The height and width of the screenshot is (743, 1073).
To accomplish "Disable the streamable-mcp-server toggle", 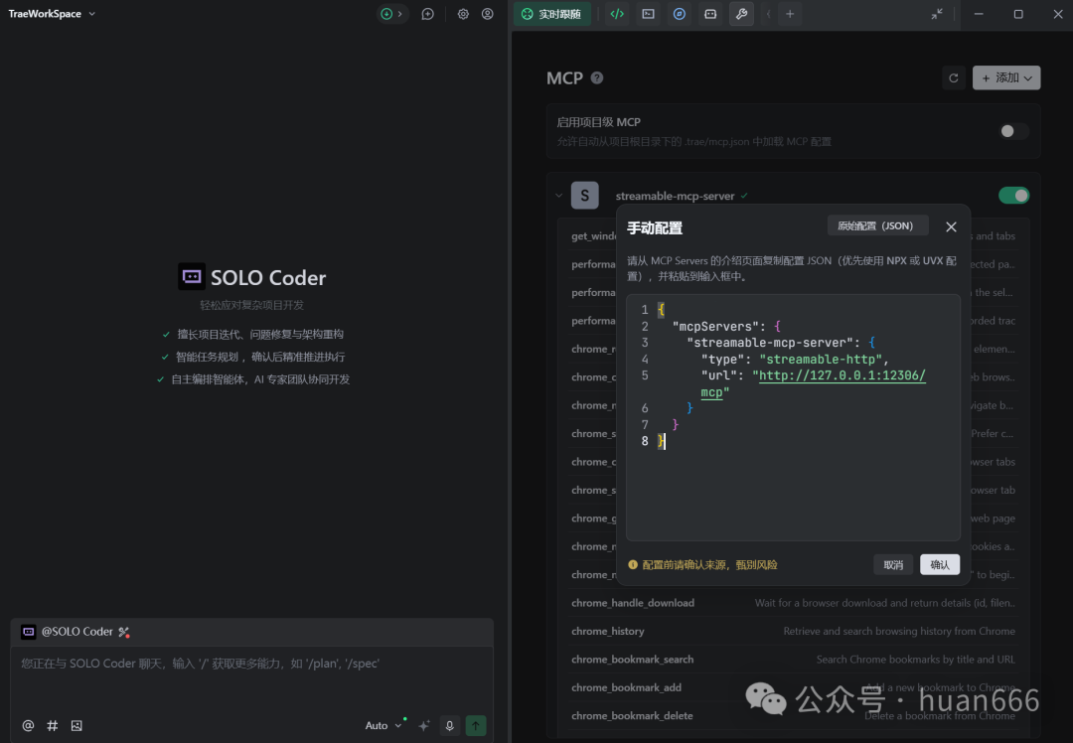I will (1013, 196).
